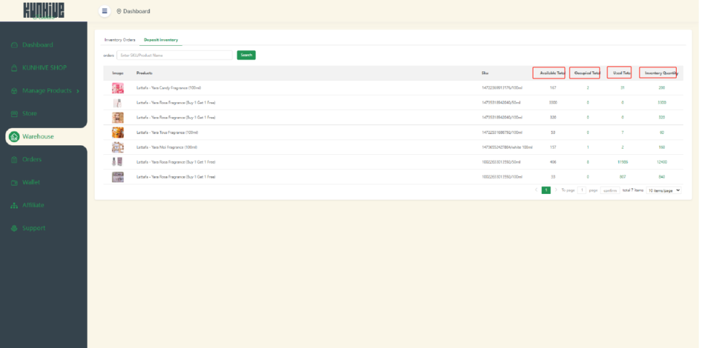The height and width of the screenshot is (348, 702).
Task: Switch to the Inventory Orders tab
Action: (x=119, y=40)
